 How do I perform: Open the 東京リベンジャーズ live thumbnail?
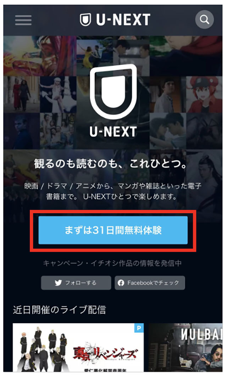pyautogui.click(x=78, y=348)
